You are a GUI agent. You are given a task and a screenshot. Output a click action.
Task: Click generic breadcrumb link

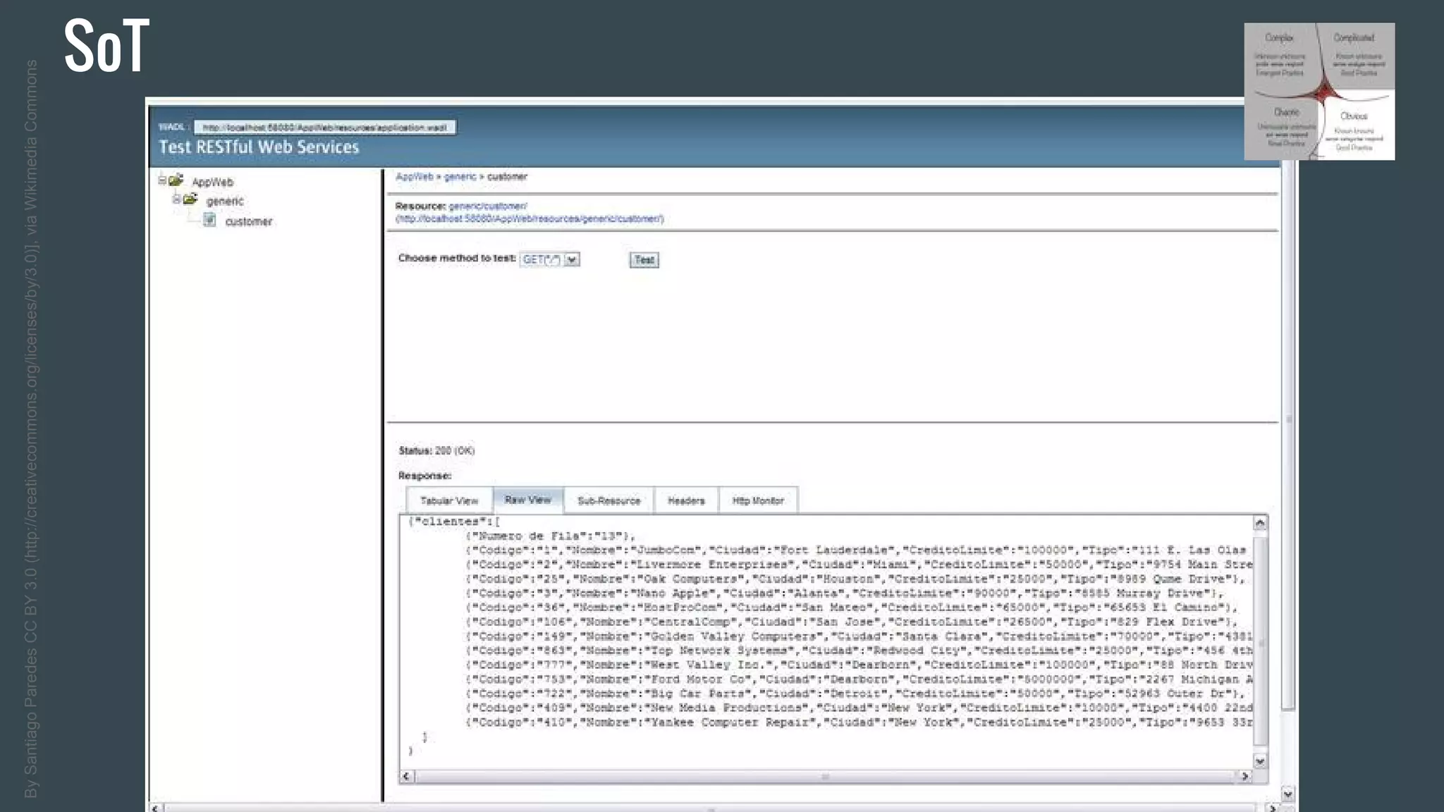pos(460,177)
